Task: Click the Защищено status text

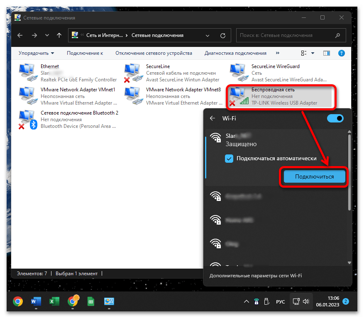Action: tap(241, 144)
